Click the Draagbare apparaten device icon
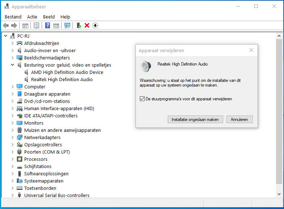The width and height of the screenshot is (284, 209). click(20, 94)
